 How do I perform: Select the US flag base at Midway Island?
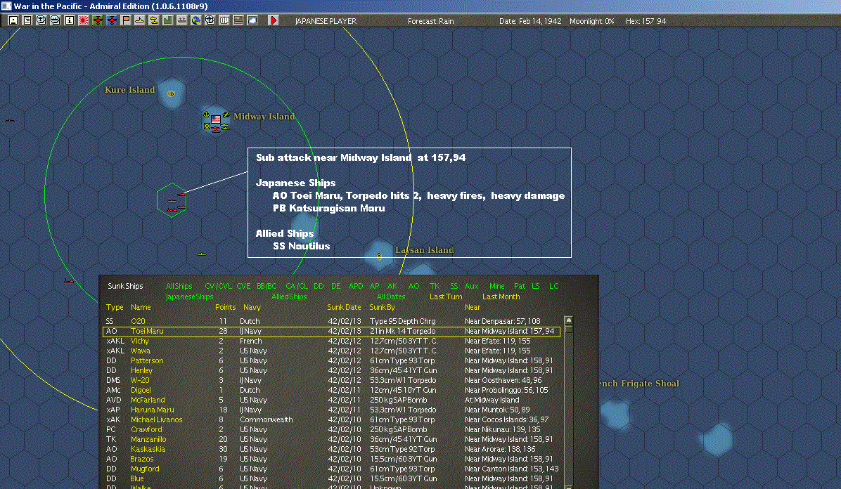[216, 119]
